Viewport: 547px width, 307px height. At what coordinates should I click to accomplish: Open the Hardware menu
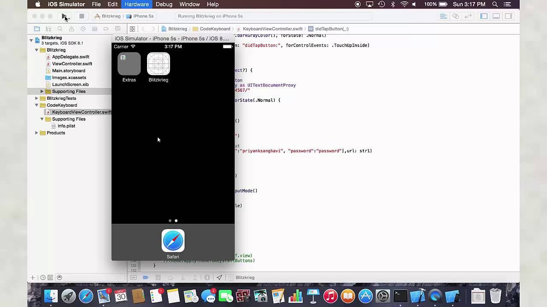[137, 4]
